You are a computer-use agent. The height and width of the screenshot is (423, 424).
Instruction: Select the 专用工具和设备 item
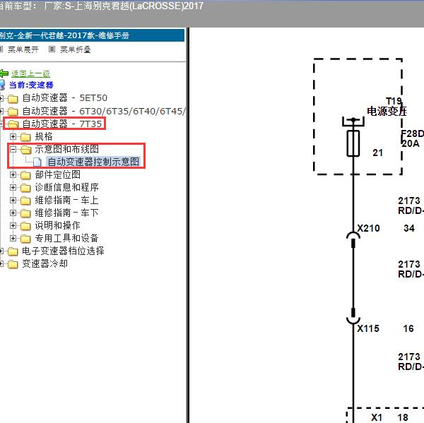pyautogui.click(x=66, y=238)
